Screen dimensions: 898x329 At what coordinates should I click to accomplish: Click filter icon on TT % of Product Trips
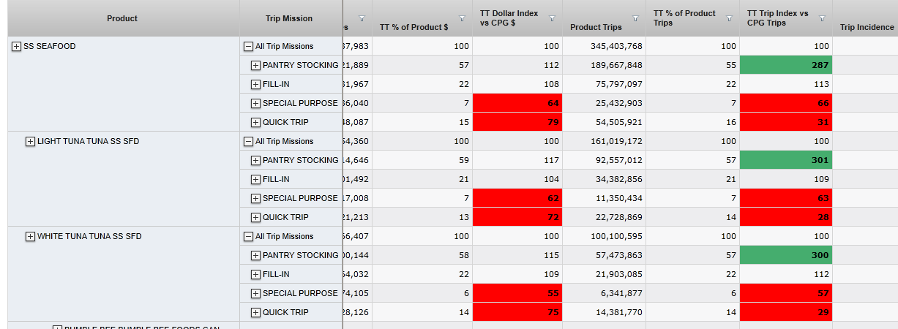(729, 18)
